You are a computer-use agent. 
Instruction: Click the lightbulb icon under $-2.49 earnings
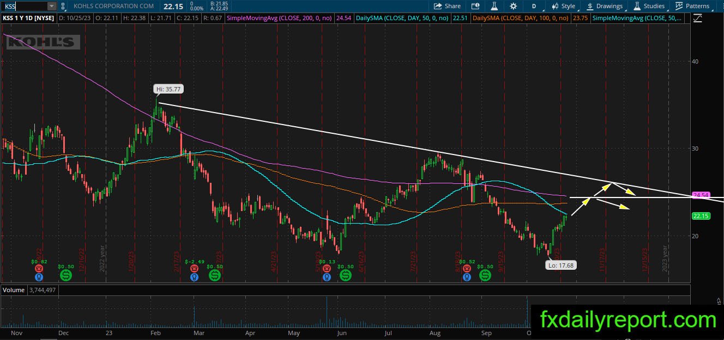click(x=194, y=277)
